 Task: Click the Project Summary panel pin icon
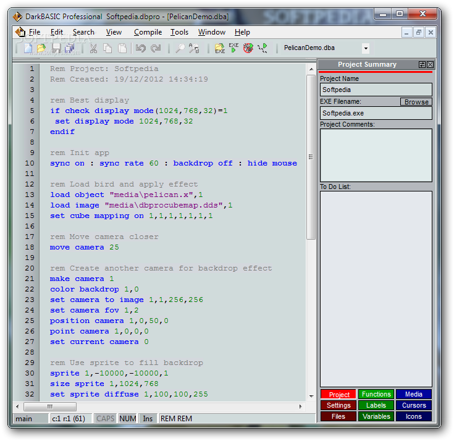(422, 65)
